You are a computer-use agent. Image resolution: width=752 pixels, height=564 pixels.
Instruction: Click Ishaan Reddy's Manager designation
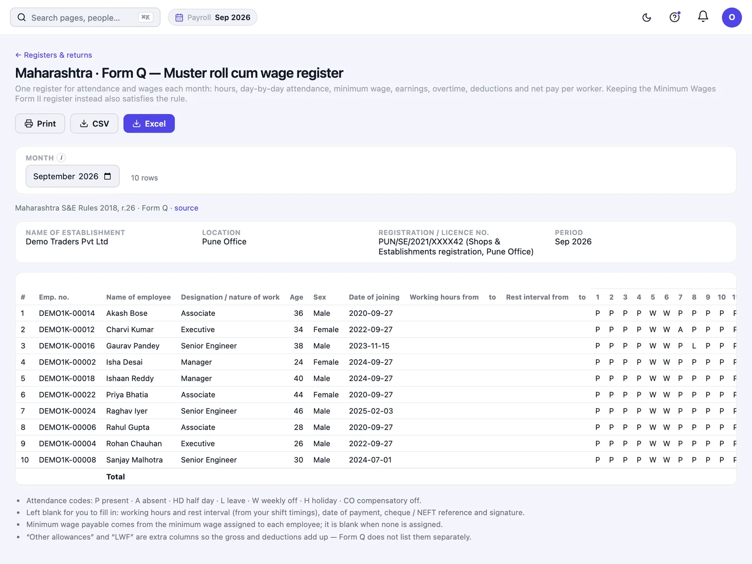point(196,378)
